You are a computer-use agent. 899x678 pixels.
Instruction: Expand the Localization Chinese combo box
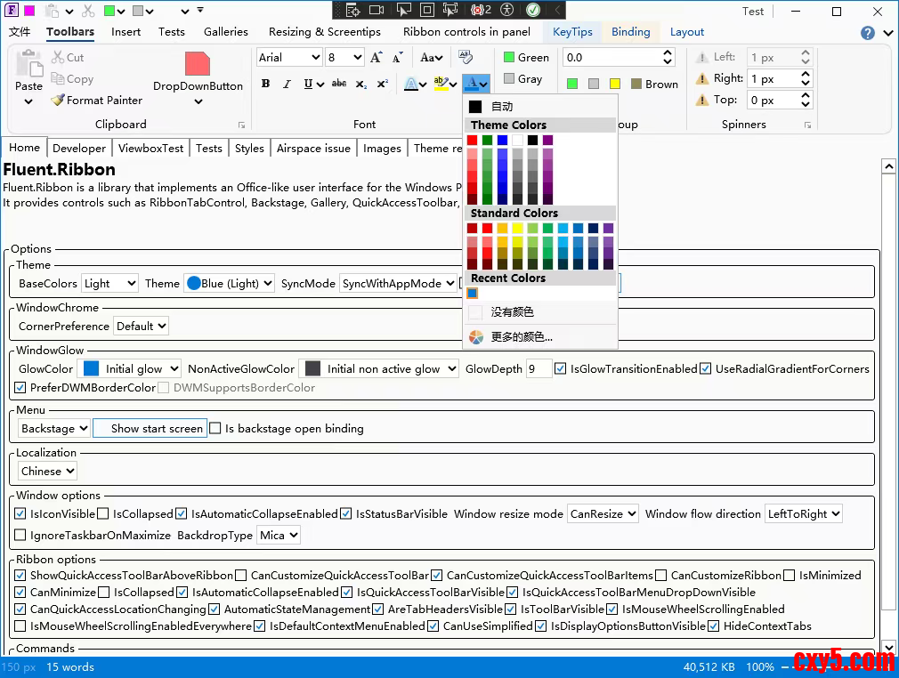click(47, 472)
